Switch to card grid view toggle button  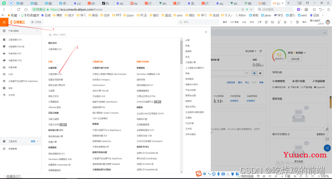(260, 73)
